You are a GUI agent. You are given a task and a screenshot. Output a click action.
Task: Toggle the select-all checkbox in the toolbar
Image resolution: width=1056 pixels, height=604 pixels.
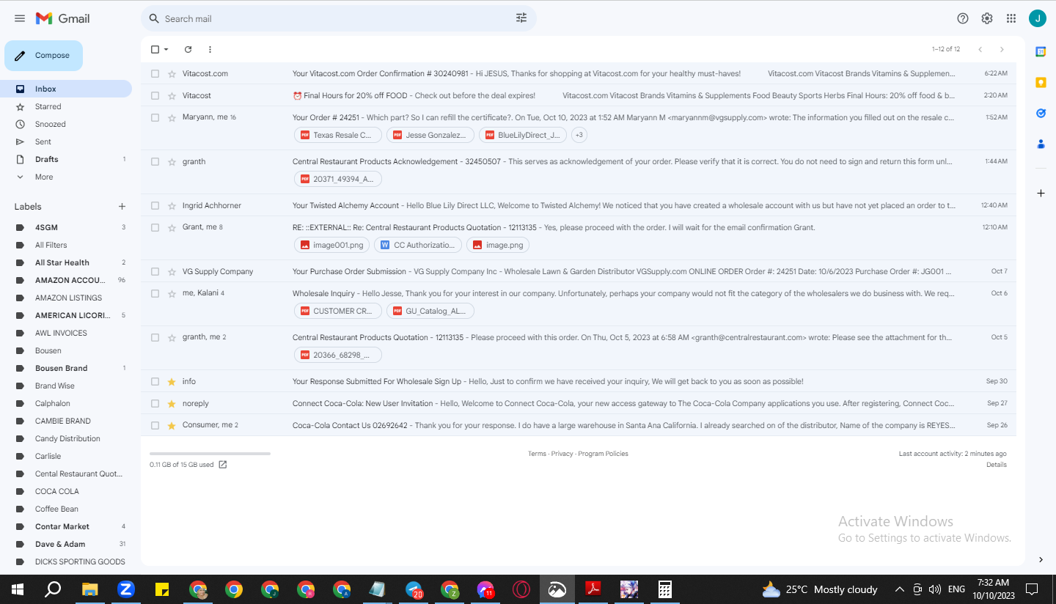click(155, 49)
